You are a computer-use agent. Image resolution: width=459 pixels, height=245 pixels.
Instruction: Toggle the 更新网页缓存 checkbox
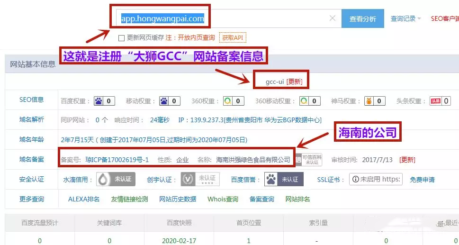pyautogui.click(x=121, y=38)
